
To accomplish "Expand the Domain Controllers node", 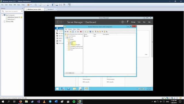I will pyautogui.click(x=67, y=45).
